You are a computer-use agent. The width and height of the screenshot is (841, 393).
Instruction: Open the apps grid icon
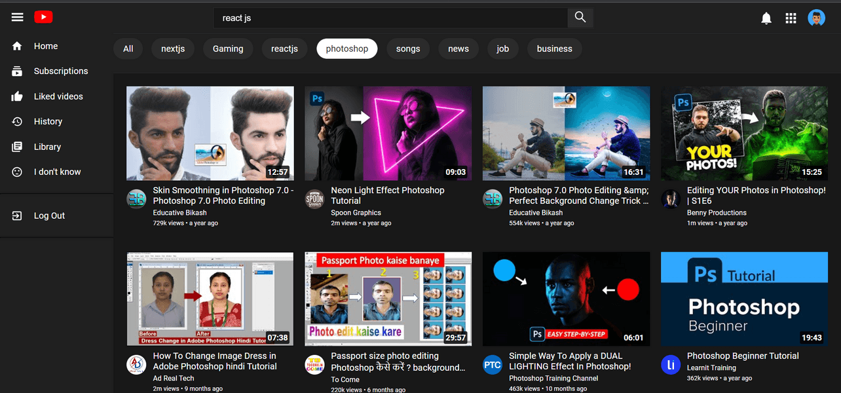(791, 18)
